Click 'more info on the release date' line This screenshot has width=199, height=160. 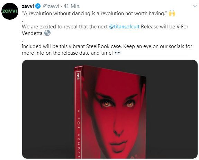coord(67,53)
